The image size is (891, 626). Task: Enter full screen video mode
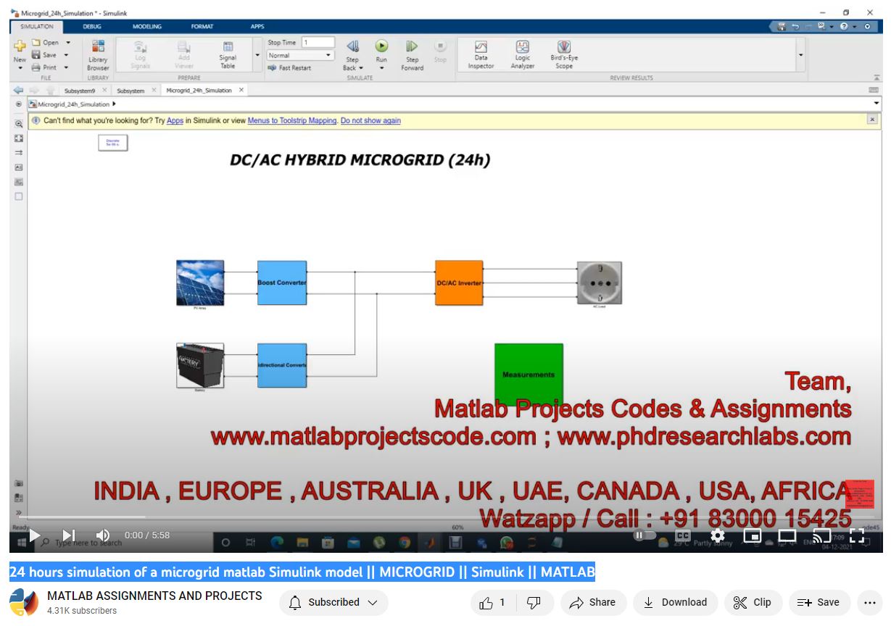click(x=857, y=535)
